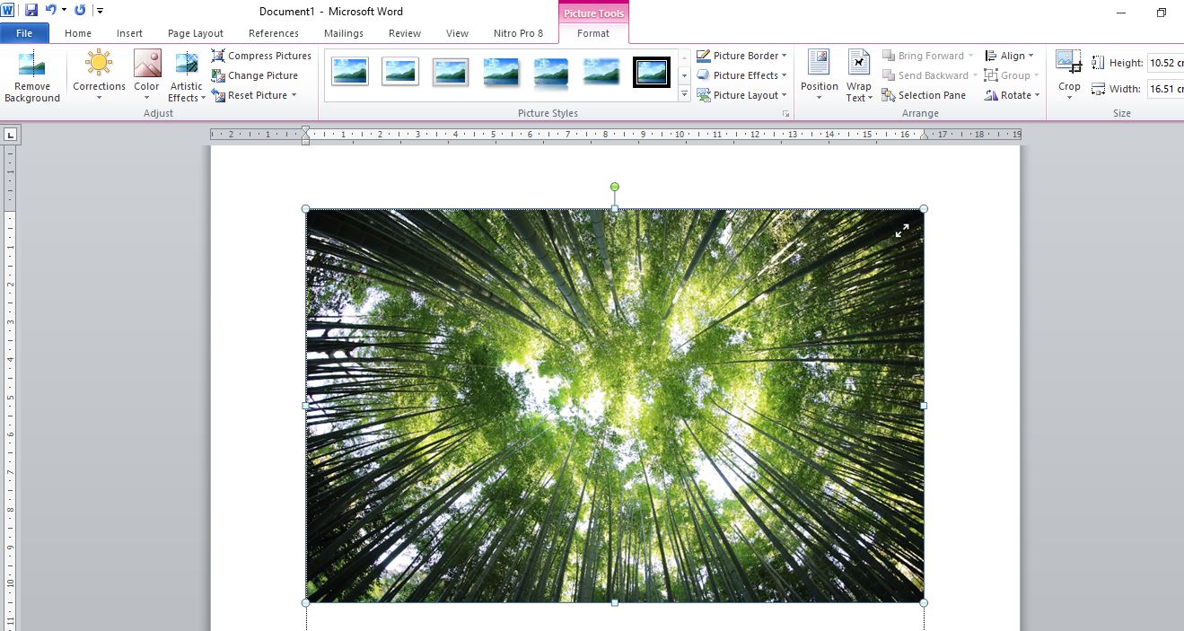
Task: Click the green rotation handle above picture
Action: tap(615, 187)
